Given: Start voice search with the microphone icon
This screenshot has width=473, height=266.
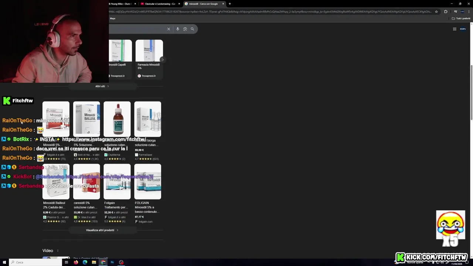Looking at the screenshot, I should (177, 29).
